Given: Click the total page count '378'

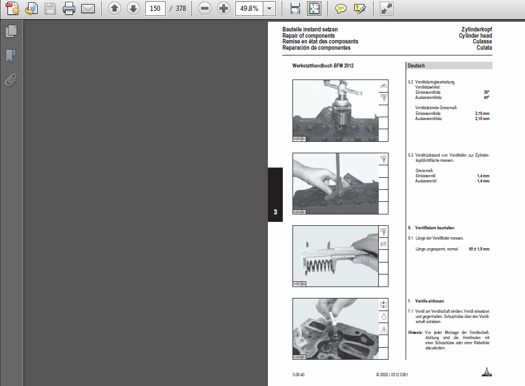Looking at the screenshot, I should 181,9.
